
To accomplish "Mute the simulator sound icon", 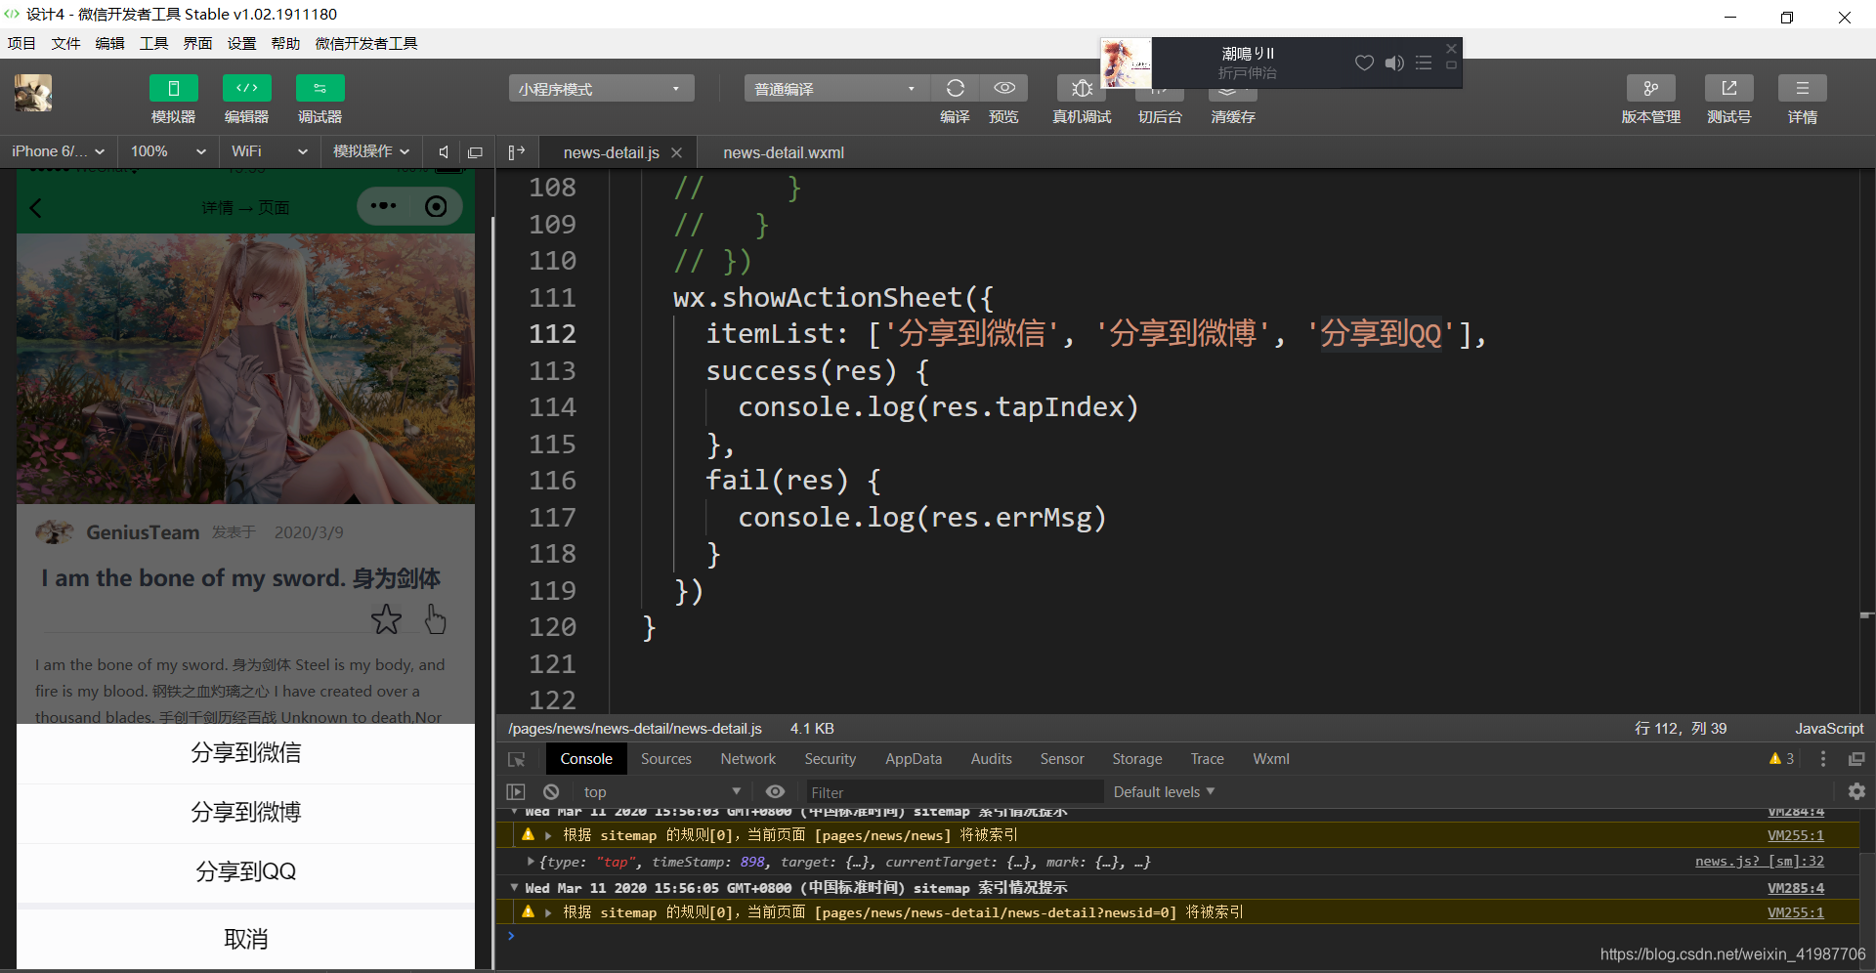I will 444,151.
